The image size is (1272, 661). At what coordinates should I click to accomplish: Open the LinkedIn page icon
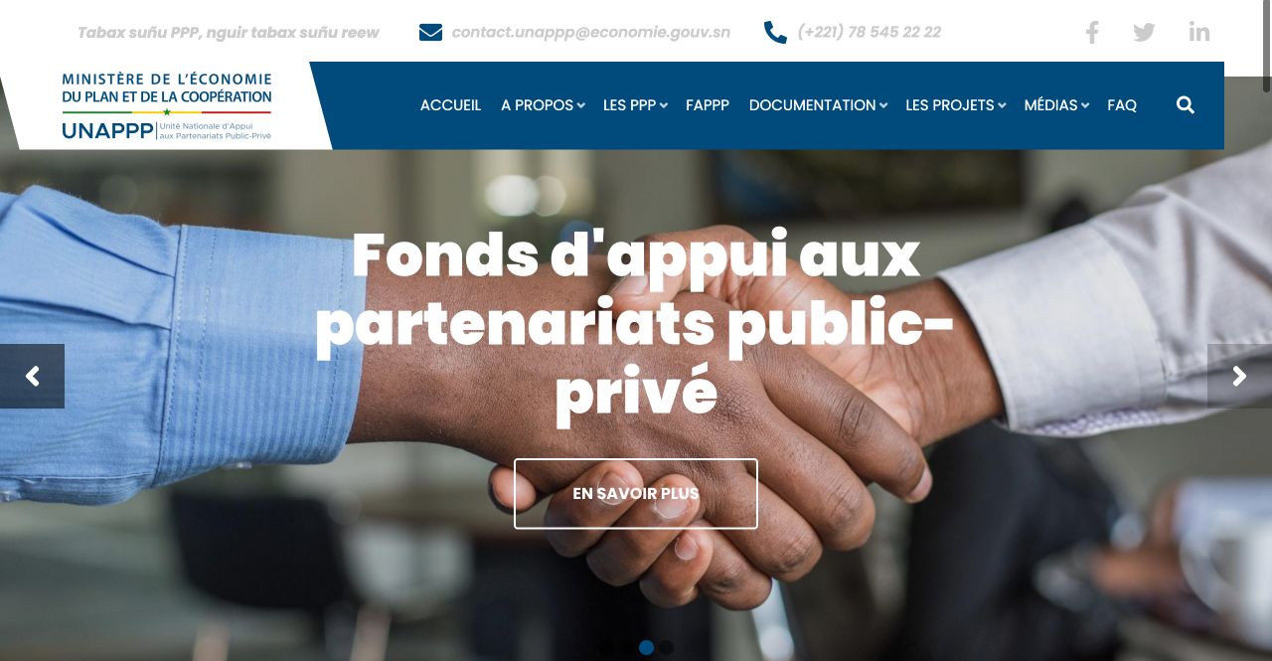[1199, 32]
